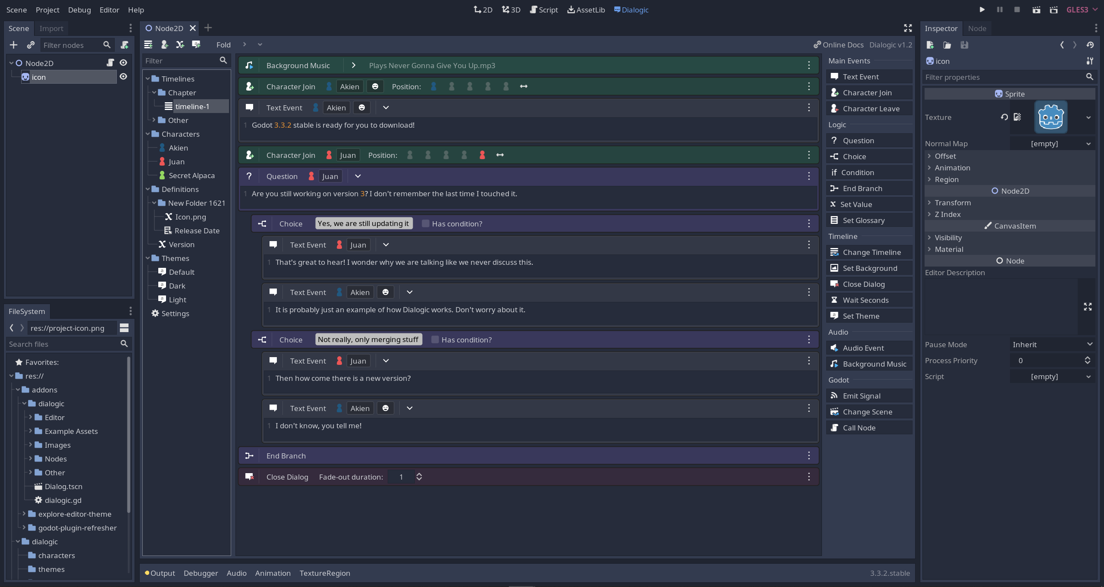Click the Juan character dropdown in Question event
This screenshot has height=587, width=1104.
click(331, 176)
